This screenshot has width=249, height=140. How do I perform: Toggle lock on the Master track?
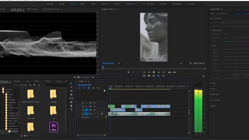[83, 117]
